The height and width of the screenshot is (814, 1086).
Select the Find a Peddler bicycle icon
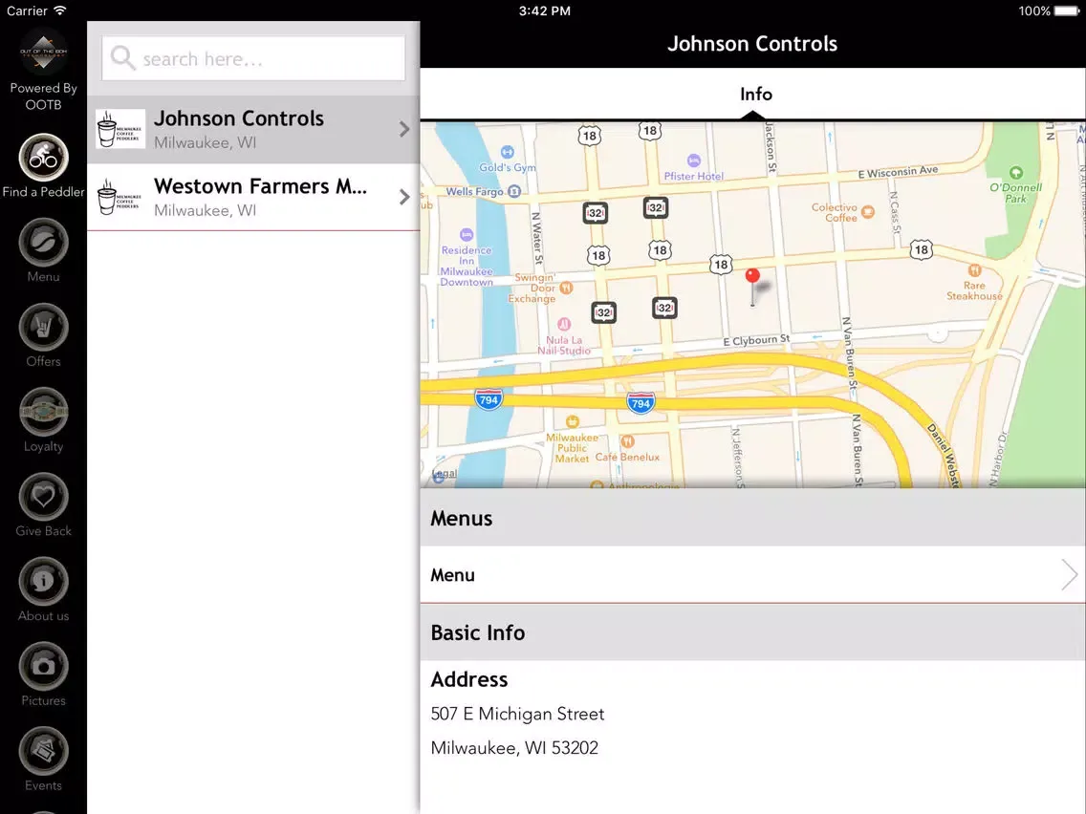pos(43,157)
